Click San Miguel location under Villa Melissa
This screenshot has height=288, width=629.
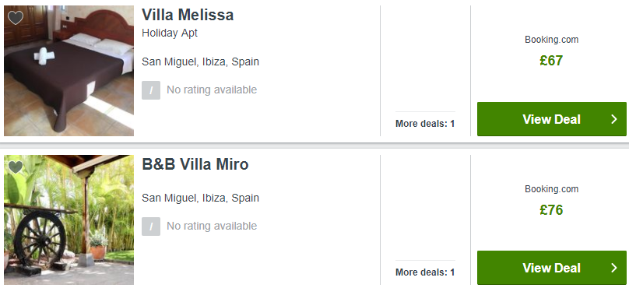(201, 61)
